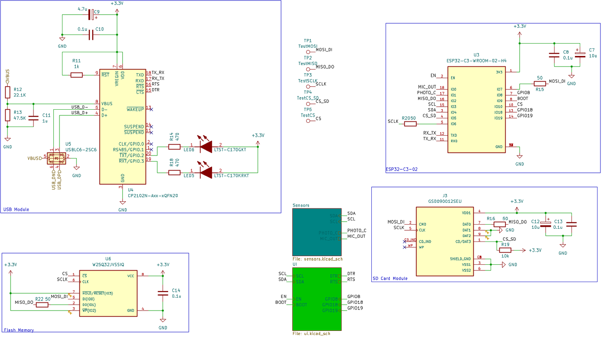Image resolution: width=602 pixels, height=338 pixels.
Task: Select the 'CP2102N-Axx-xQFN20' value text
Action: (x=153, y=196)
